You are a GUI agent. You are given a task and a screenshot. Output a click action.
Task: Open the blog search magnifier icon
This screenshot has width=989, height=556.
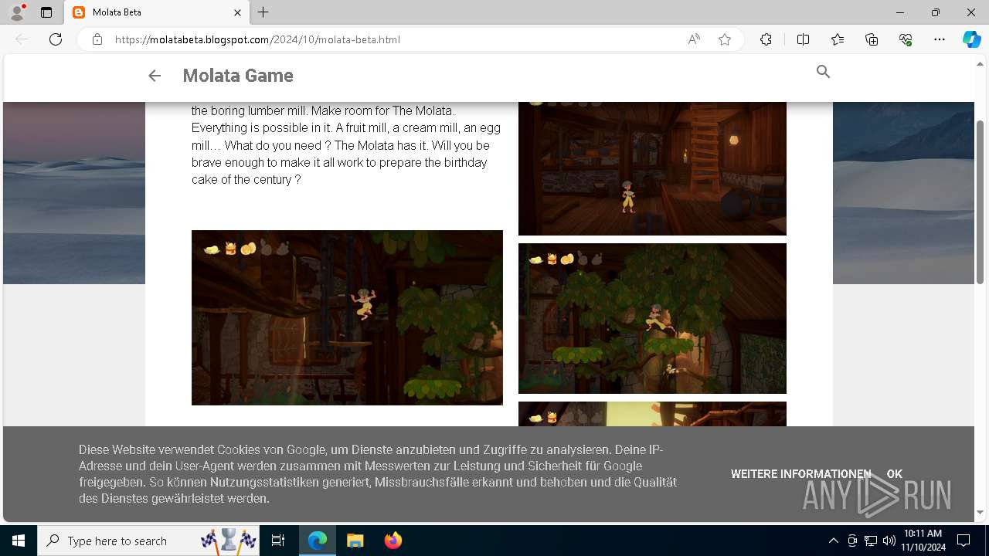pos(823,72)
